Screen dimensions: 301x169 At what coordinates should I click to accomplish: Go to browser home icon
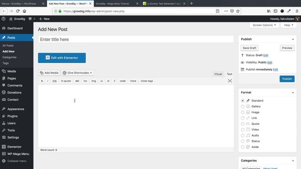24,11
